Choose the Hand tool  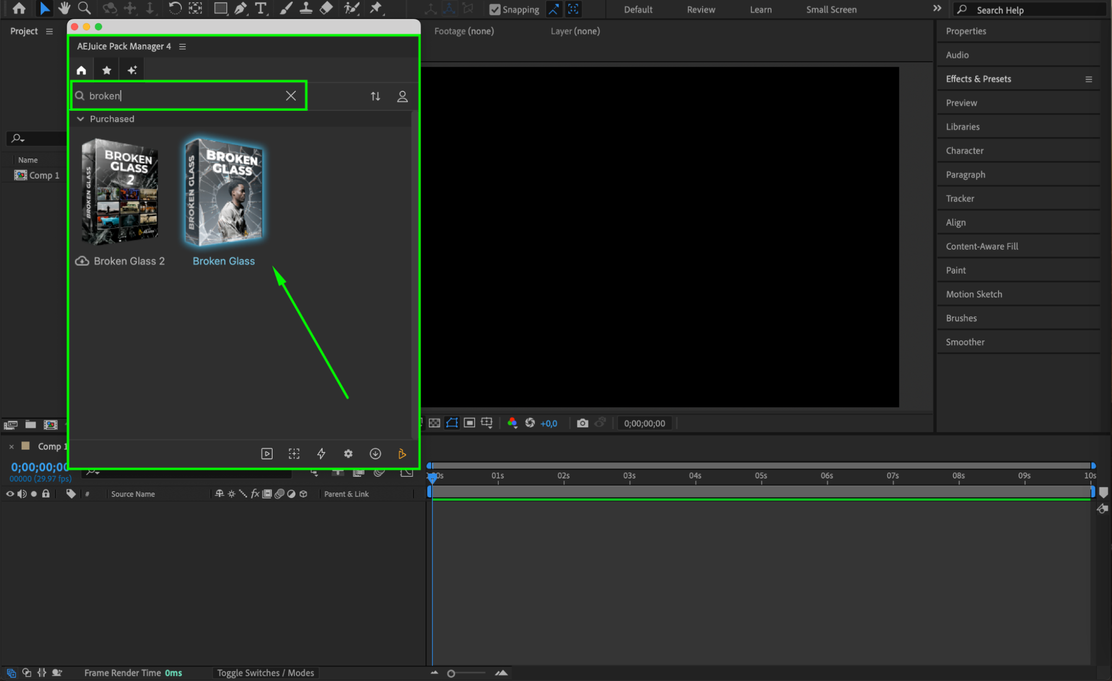click(65, 8)
